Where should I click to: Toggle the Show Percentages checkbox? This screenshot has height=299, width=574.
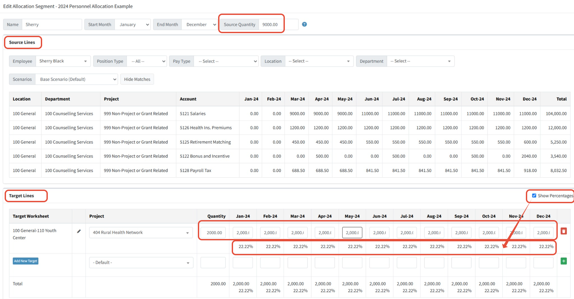[534, 196]
